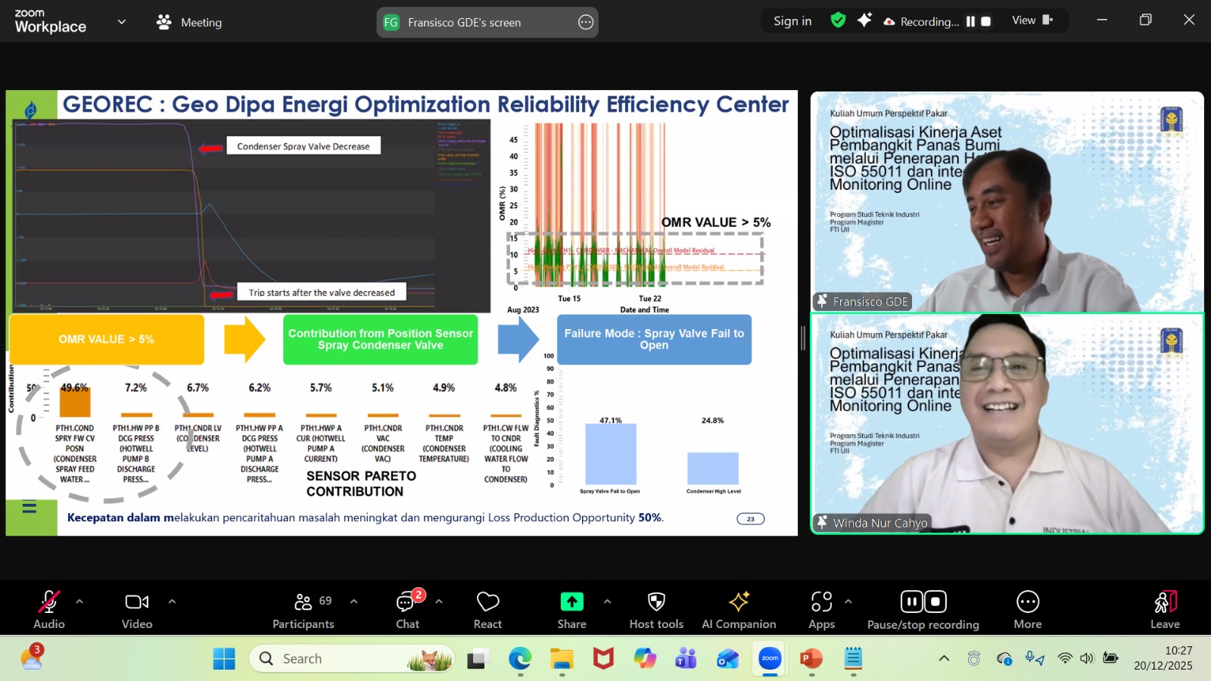Expand audio options arrow next to Audio
Screen dimensions: 1211x681
pos(79,602)
